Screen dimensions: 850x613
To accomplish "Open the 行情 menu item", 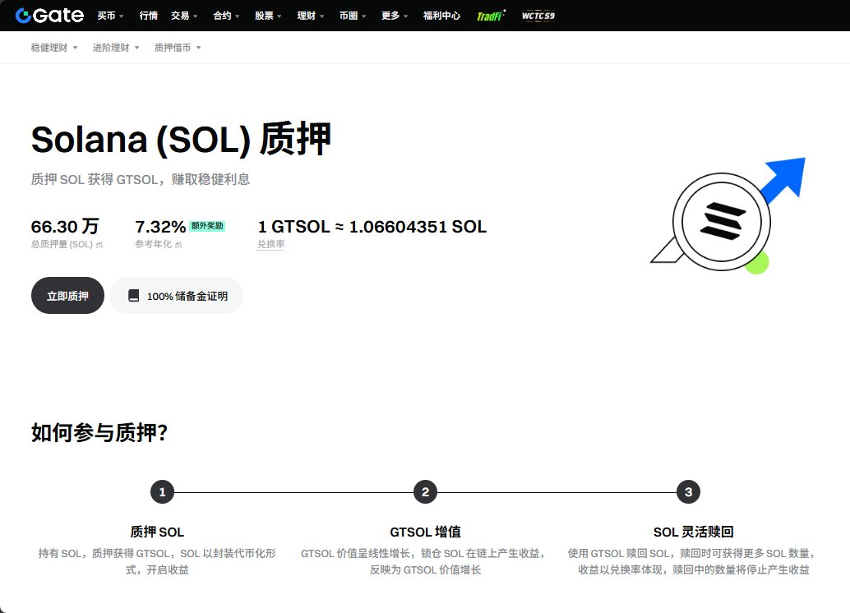I will (x=149, y=16).
